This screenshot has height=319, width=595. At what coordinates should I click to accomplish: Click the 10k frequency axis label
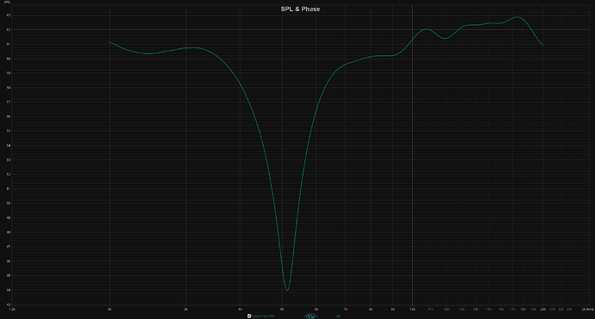[x=412, y=310]
